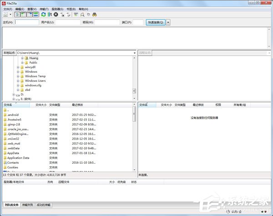Toggle the message log display

[17, 15]
